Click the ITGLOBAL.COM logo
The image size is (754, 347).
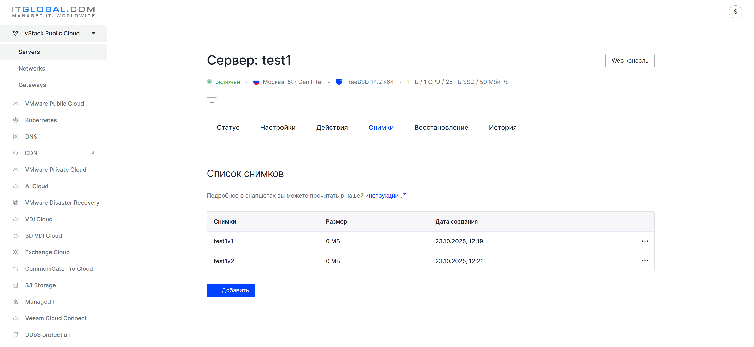tap(54, 12)
